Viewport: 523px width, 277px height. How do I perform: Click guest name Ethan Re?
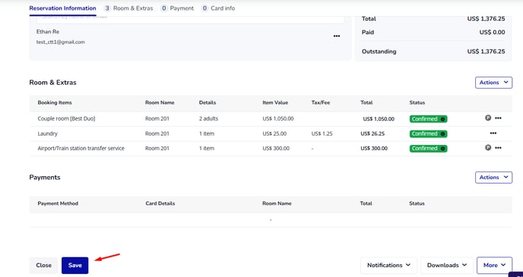click(x=48, y=32)
